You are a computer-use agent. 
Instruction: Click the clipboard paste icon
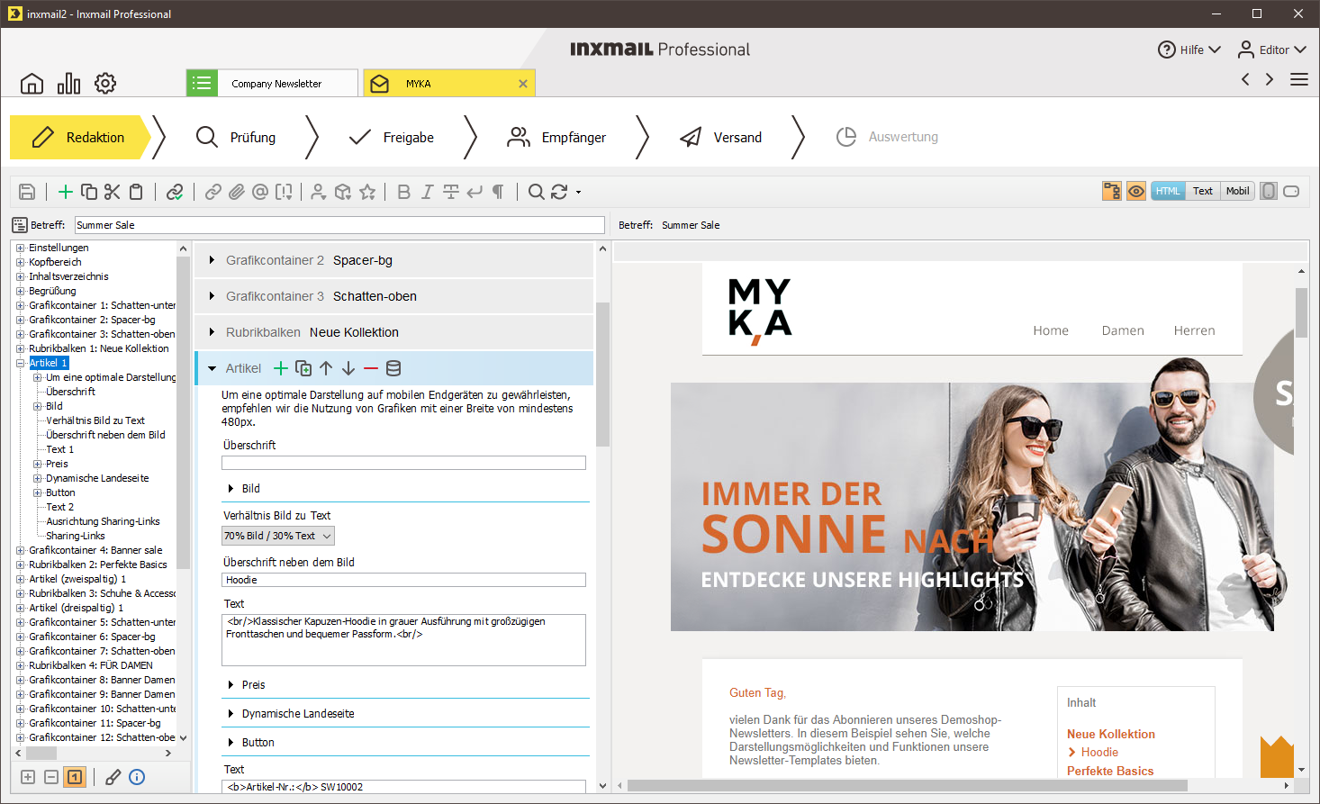(136, 192)
